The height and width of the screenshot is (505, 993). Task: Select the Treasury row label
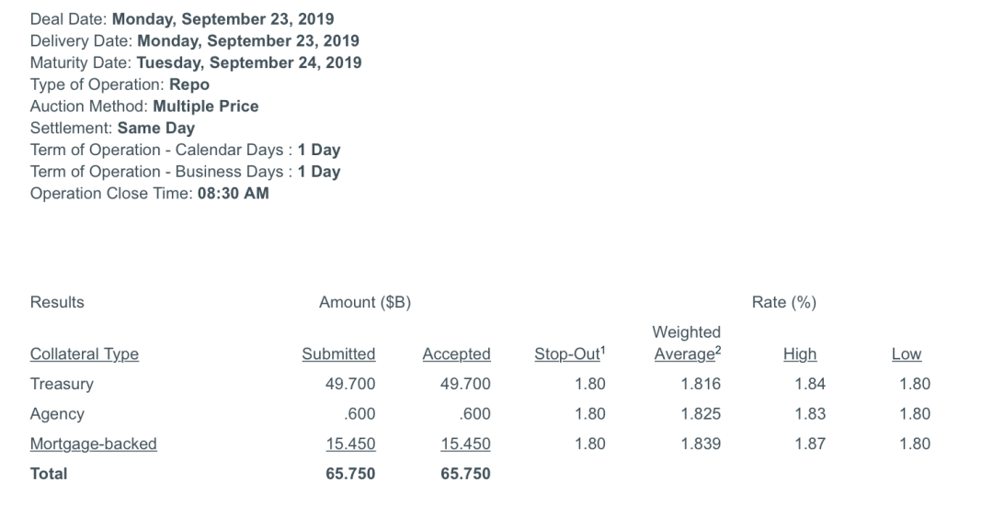(62, 385)
